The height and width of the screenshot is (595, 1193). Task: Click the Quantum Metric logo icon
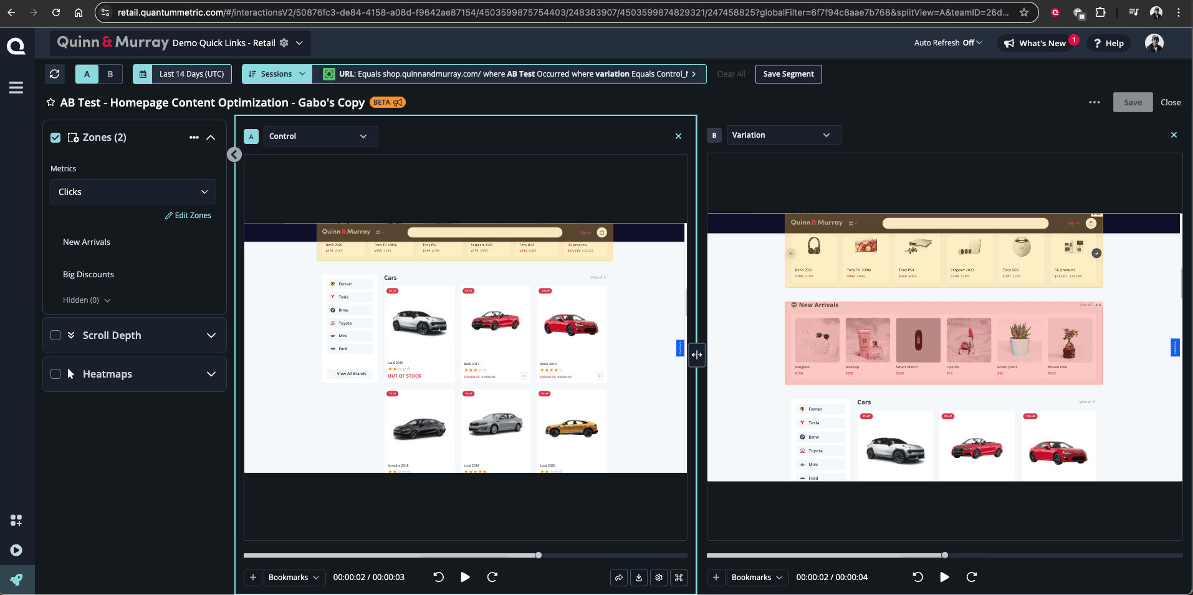16,46
